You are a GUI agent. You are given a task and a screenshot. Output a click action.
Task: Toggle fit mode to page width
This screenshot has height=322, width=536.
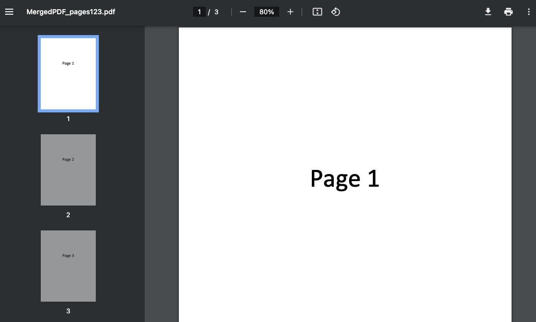(x=317, y=12)
